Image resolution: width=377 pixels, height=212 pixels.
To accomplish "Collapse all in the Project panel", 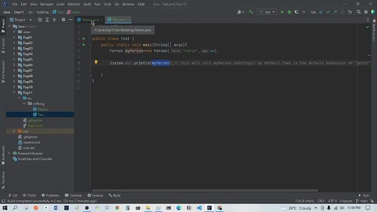I will [x=54, y=19].
